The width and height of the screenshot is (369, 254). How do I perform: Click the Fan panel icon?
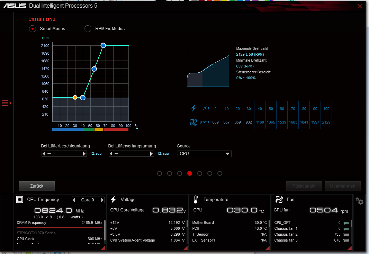pos(279,199)
